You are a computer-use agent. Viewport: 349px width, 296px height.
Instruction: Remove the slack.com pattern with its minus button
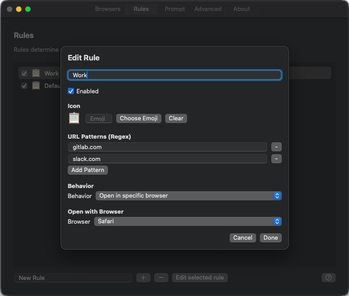click(x=276, y=159)
